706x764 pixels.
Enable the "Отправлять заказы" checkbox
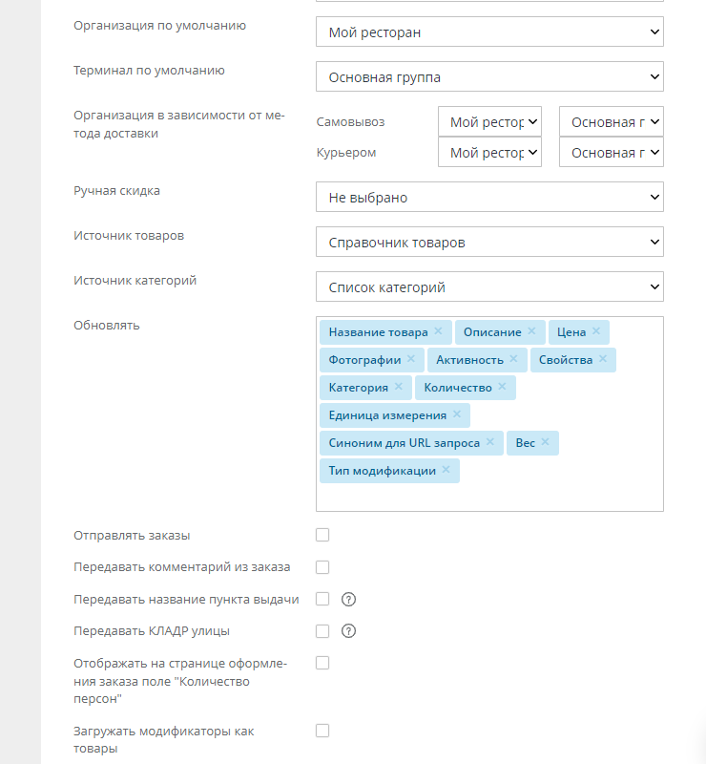[322, 535]
